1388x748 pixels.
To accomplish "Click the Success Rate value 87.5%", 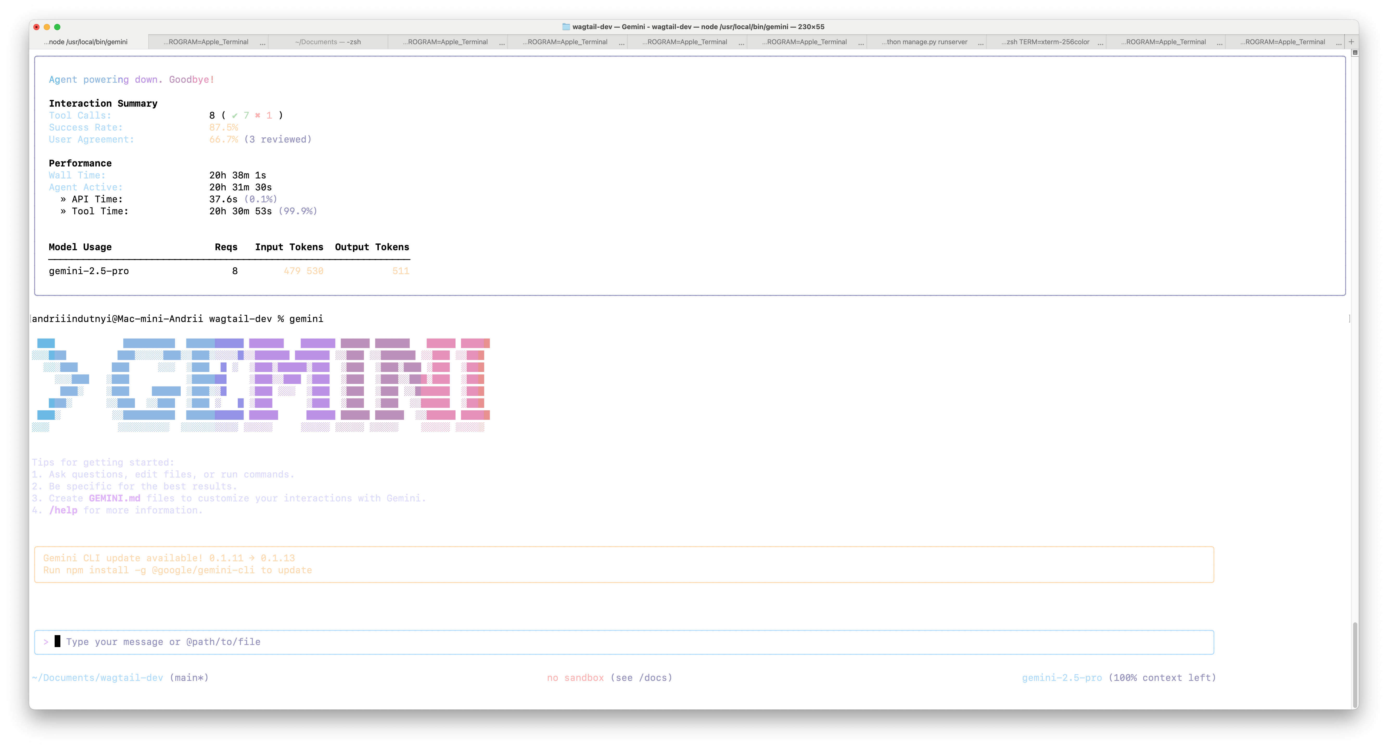I will pyautogui.click(x=224, y=127).
